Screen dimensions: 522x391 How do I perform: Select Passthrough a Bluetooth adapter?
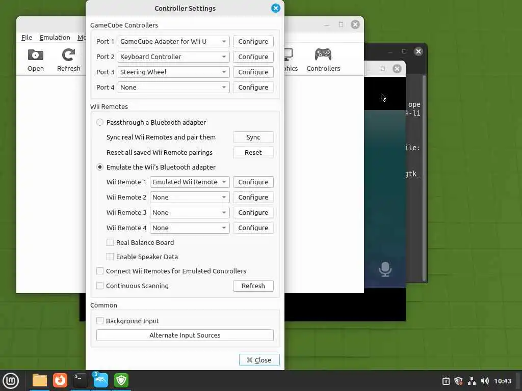99,122
